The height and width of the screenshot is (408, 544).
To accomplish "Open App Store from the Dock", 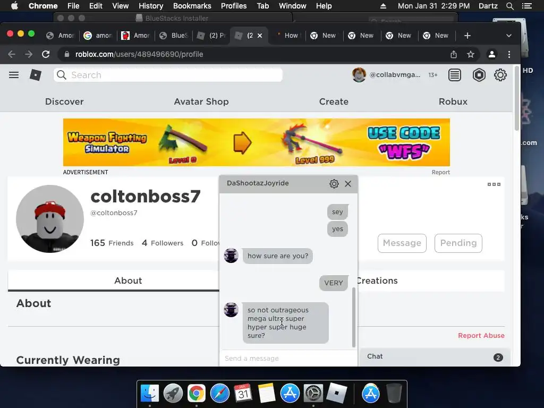I will pyautogui.click(x=290, y=393).
